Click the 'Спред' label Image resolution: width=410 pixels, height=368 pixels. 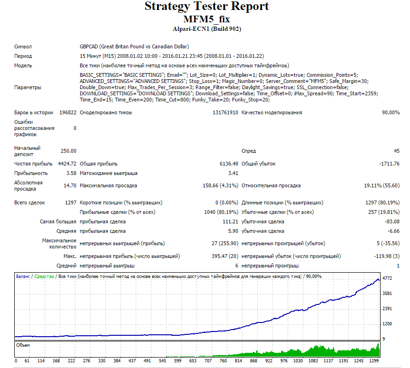tap(249, 151)
